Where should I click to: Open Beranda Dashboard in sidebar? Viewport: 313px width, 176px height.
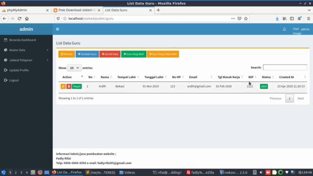pyautogui.click(x=22, y=40)
